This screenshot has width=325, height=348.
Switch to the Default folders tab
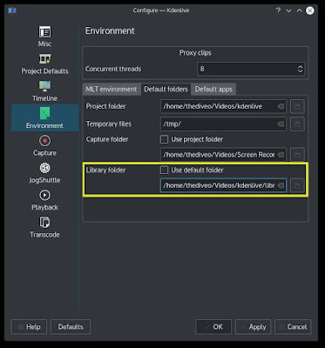[166, 90]
